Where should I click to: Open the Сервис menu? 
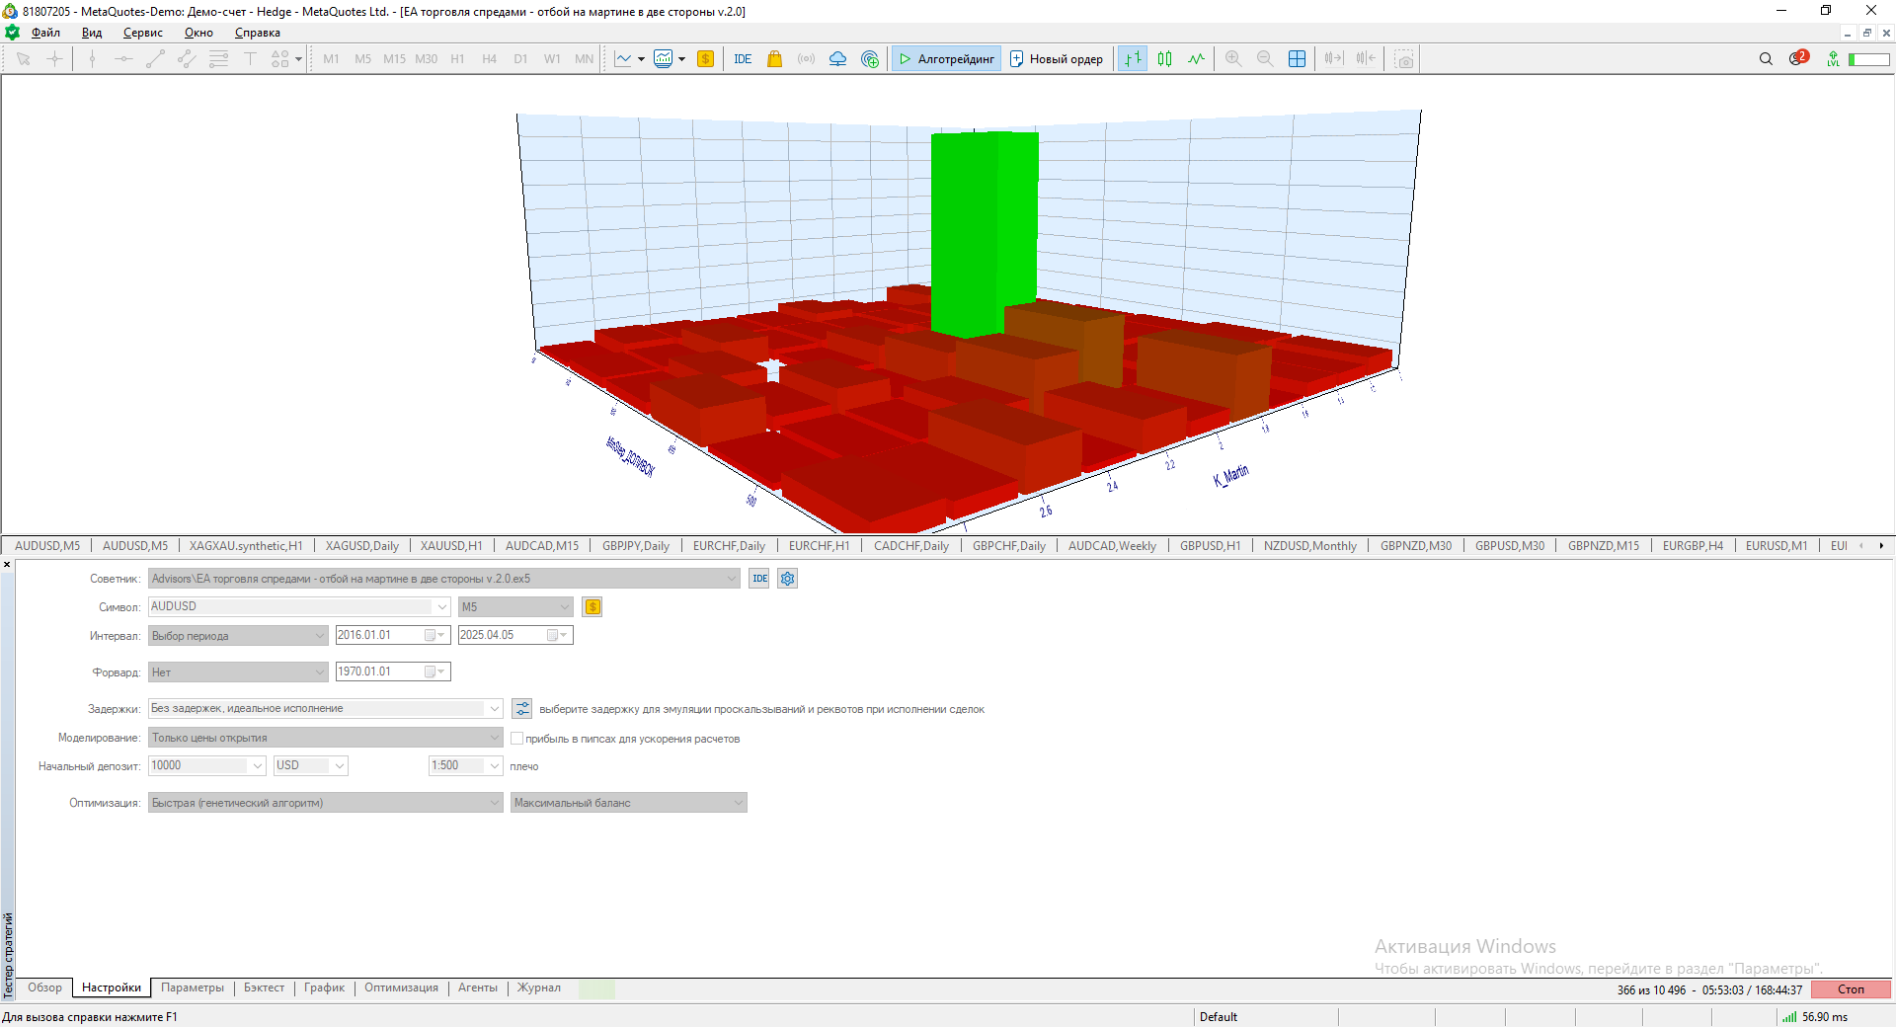pyautogui.click(x=143, y=33)
